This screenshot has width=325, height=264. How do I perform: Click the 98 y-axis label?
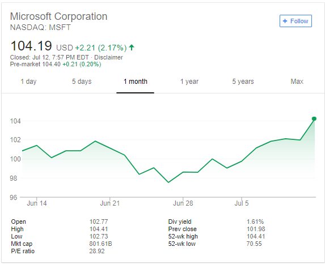tap(14, 178)
